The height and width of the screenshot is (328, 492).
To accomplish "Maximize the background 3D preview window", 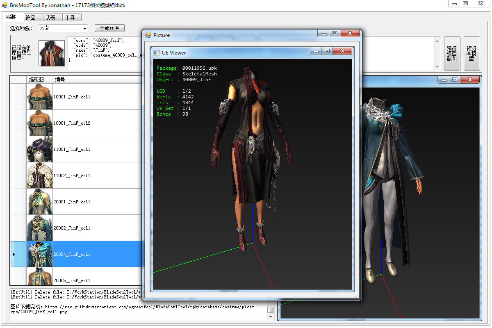I will 455,80.
